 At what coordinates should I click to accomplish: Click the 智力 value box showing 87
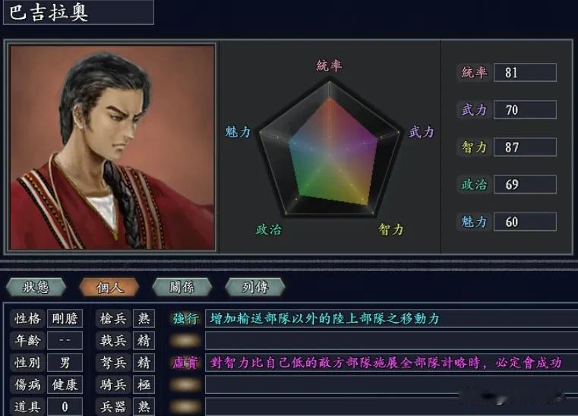(x=525, y=147)
